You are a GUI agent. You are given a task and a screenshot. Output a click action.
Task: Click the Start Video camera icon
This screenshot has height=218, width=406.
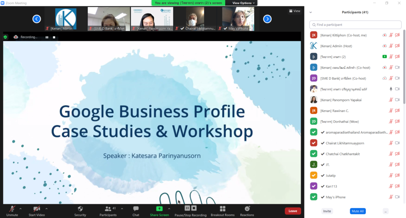37,209
